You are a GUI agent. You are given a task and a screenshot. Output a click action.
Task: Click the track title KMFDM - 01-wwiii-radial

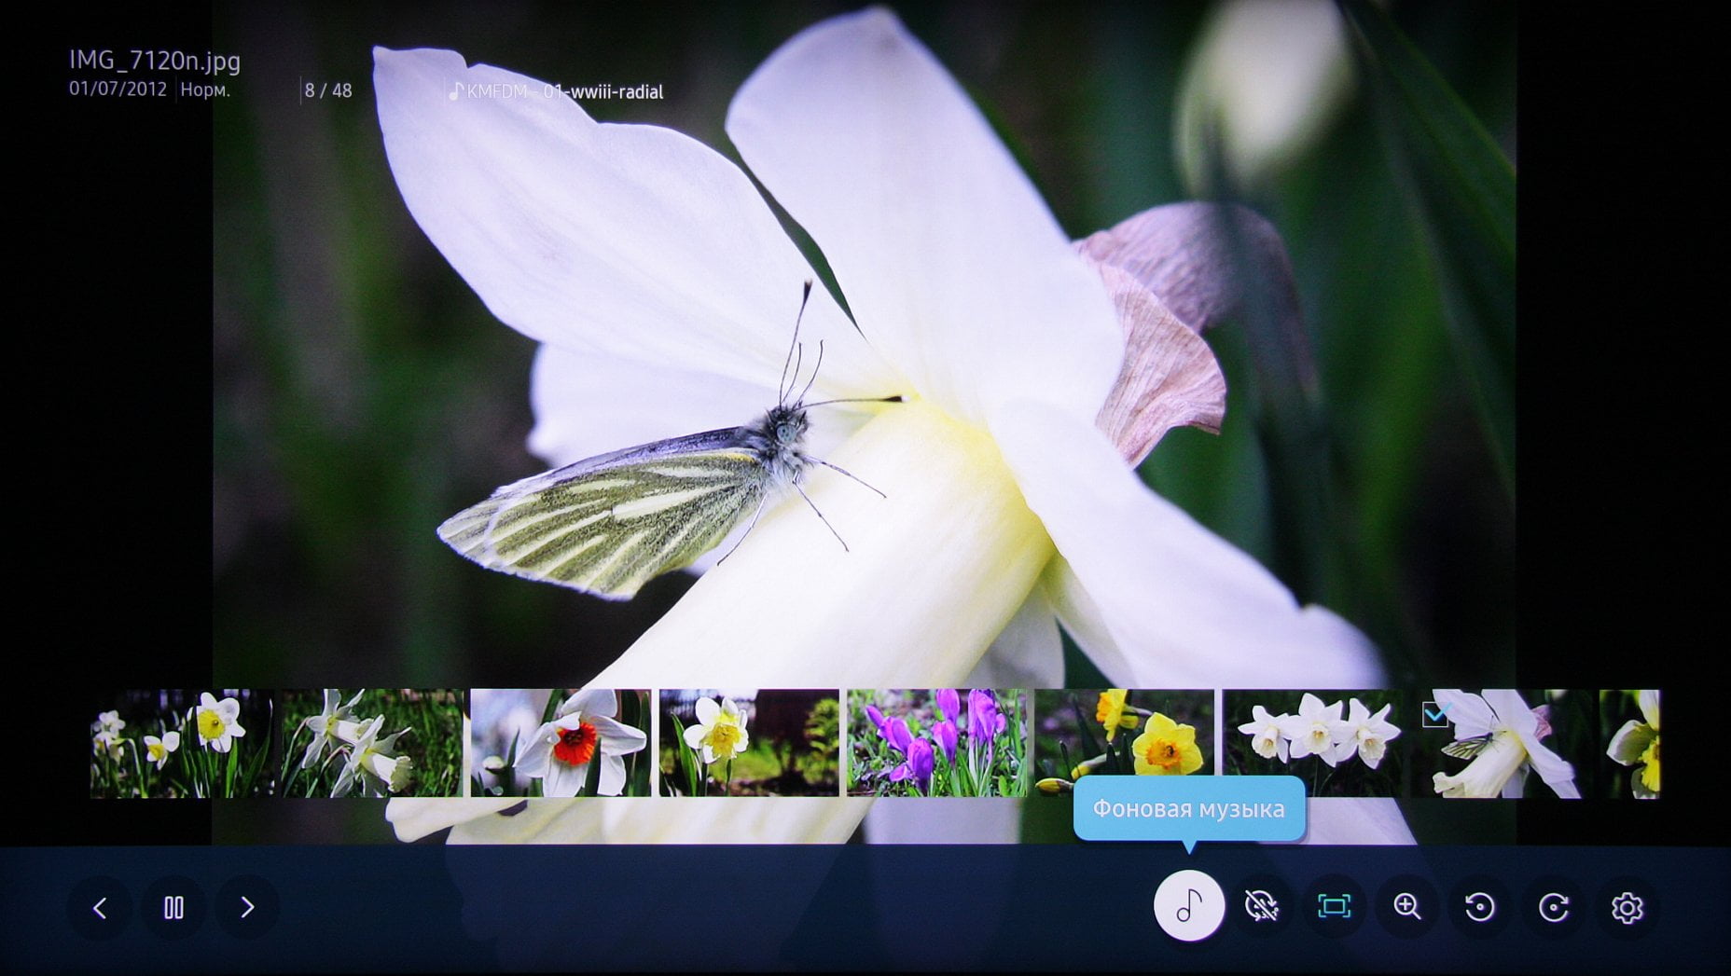[565, 92]
